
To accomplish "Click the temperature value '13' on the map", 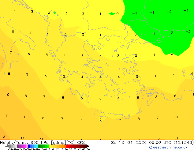I will (3, 137).
